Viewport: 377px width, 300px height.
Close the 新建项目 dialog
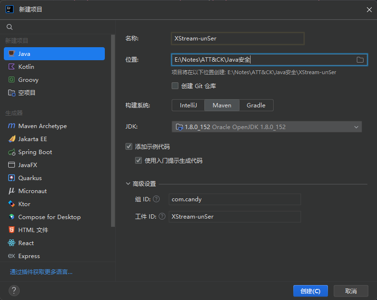pos(369,10)
